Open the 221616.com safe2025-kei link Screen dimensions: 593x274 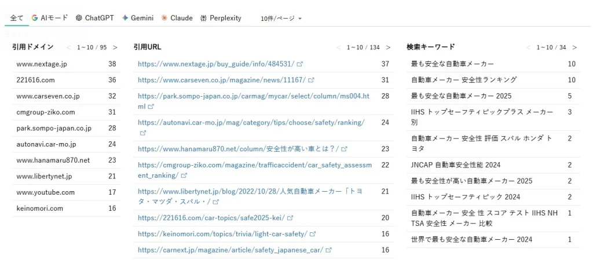[x=211, y=218]
